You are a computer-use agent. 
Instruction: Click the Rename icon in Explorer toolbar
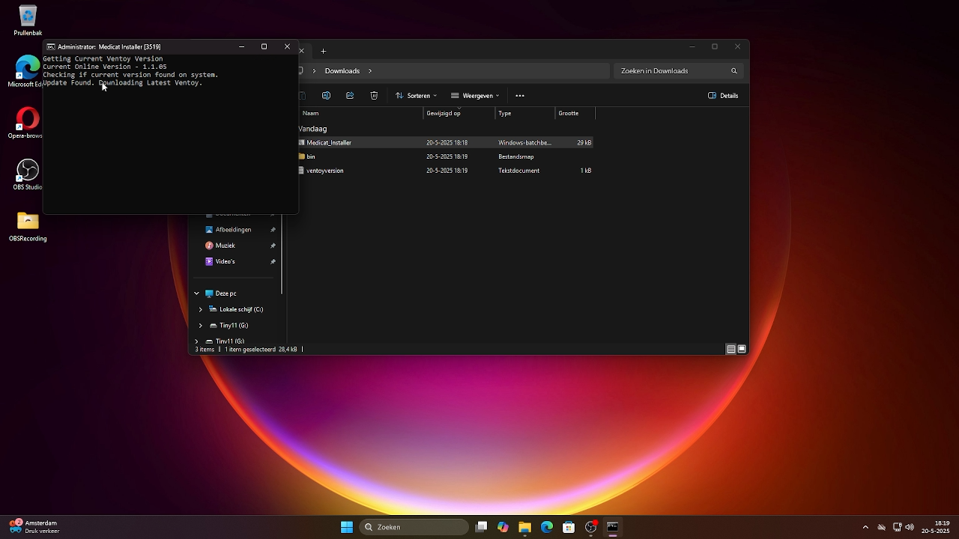tap(326, 96)
